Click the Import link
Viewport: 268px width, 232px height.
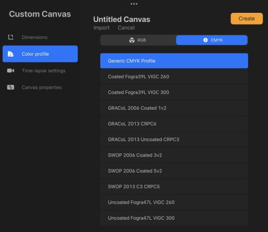tap(101, 28)
